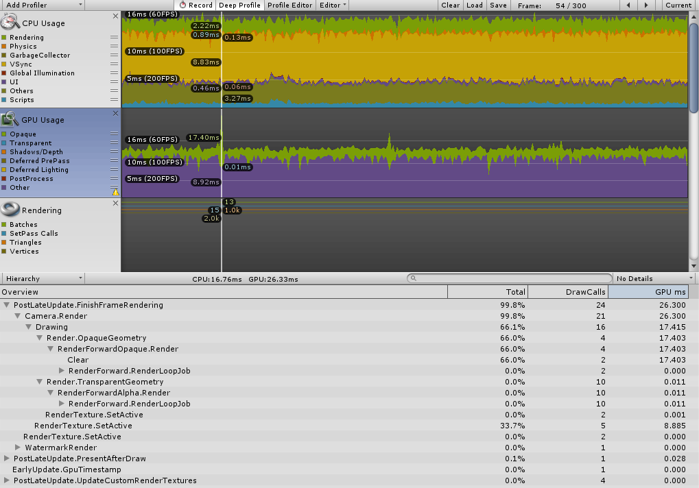Enable Deep Profile mode
Viewport: 699px width, 488px height.
coord(239,5)
